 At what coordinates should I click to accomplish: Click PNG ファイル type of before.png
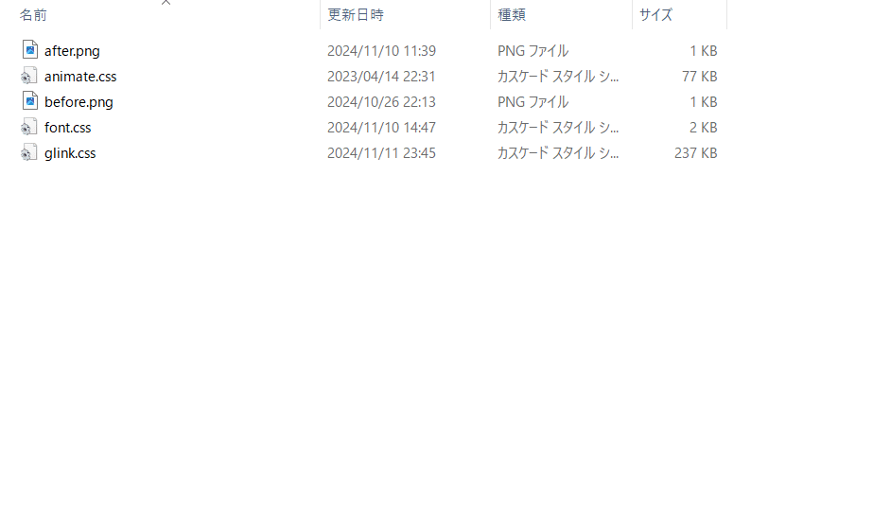(x=533, y=102)
